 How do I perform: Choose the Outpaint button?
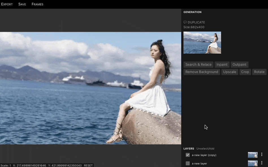239,65
